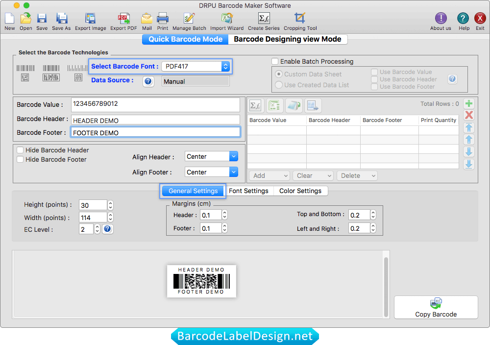This screenshot has height=345, width=490.
Task: Select Use Created Data List option
Action: coord(279,85)
